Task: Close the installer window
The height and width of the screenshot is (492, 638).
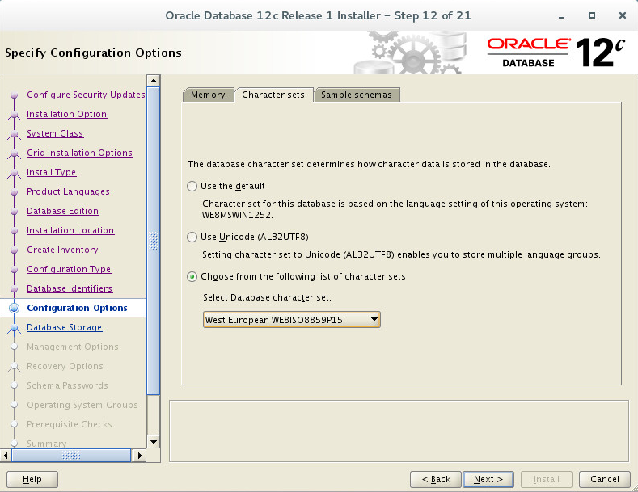Action: click(622, 15)
